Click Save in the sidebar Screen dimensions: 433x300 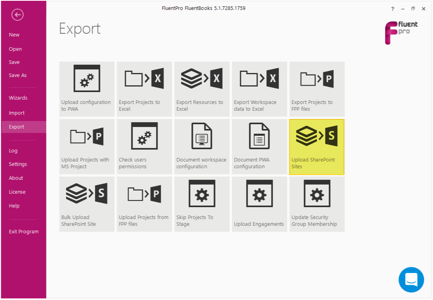(x=14, y=62)
